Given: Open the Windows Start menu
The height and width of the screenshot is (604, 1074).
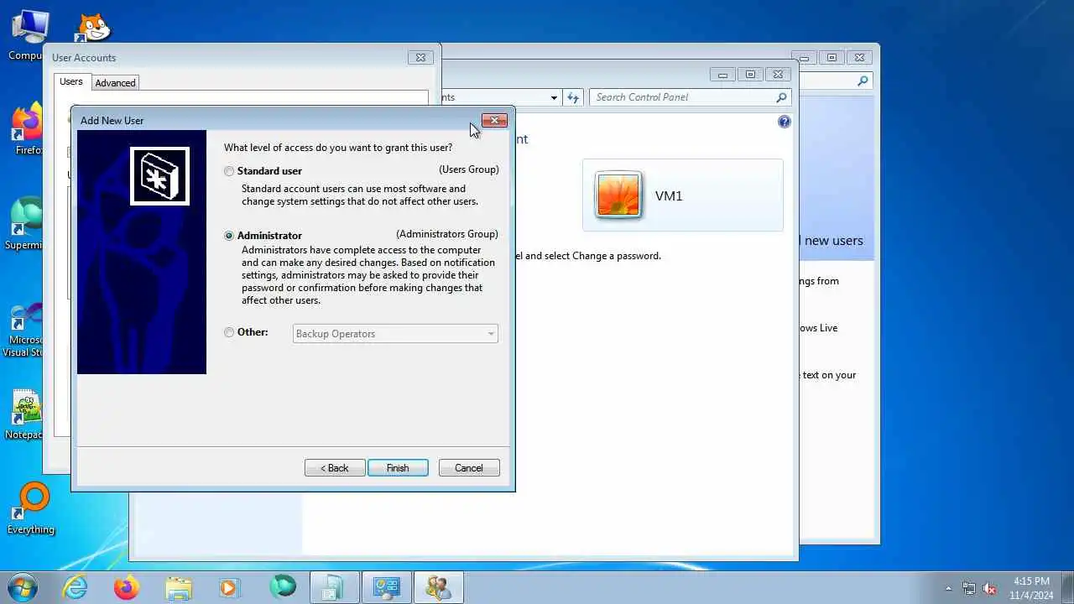Looking at the screenshot, I should pos(22,587).
